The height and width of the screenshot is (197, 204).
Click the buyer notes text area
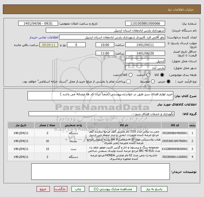click(100, 172)
